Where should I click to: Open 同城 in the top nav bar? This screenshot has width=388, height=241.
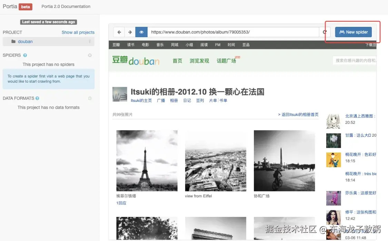click(x=175, y=45)
